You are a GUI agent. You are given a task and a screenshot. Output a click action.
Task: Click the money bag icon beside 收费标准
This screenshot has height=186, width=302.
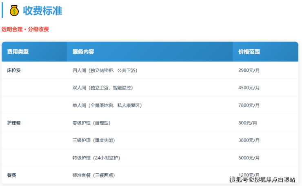pos(14,11)
